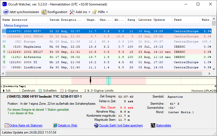Click the Hilfe help icon
This screenshot has height=136, width=217.
pos(94,12)
